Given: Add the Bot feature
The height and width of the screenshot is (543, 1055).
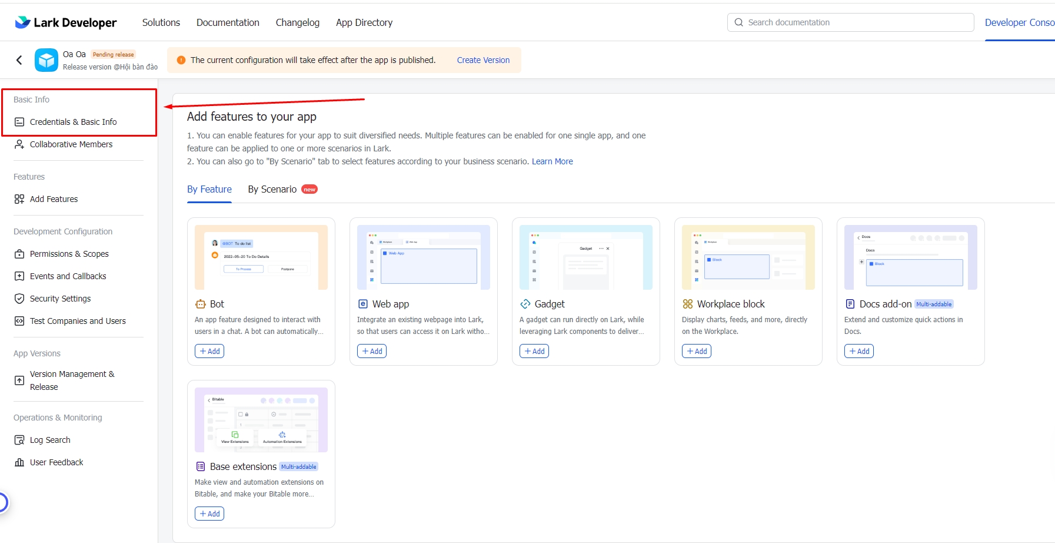Looking at the screenshot, I should pyautogui.click(x=209, y=351).
